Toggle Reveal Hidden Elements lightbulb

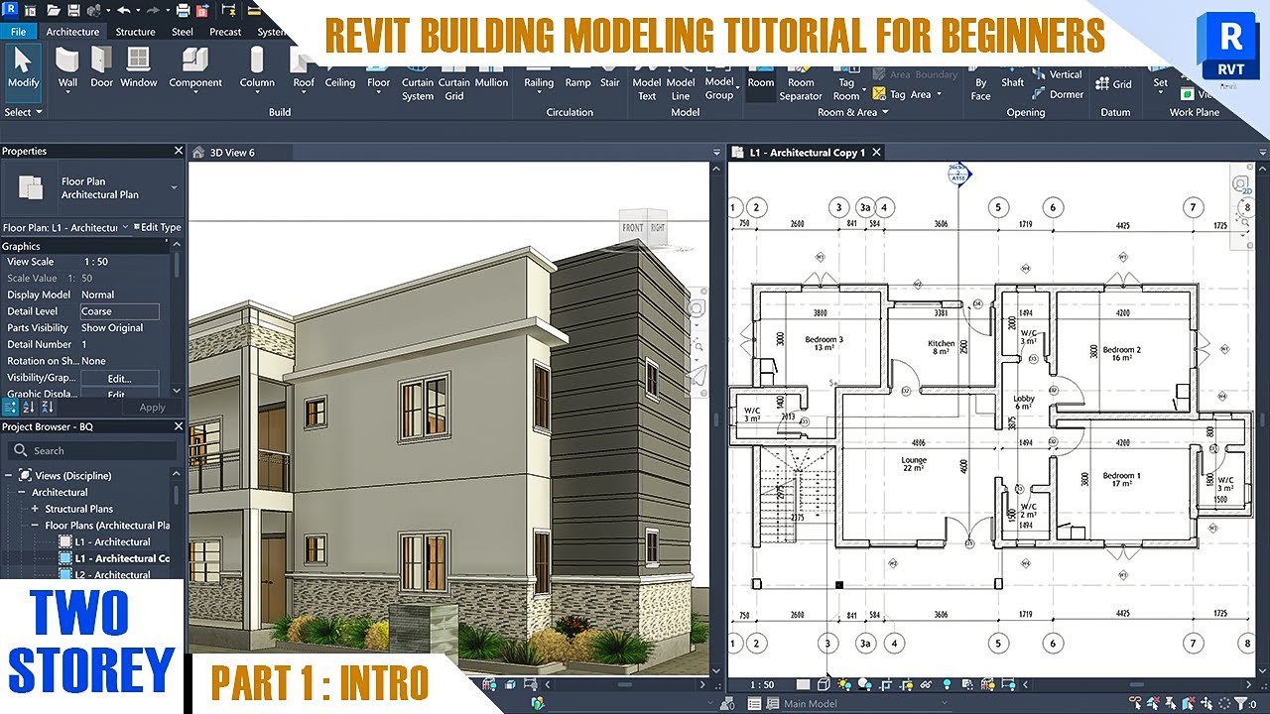tap(947, 684)
